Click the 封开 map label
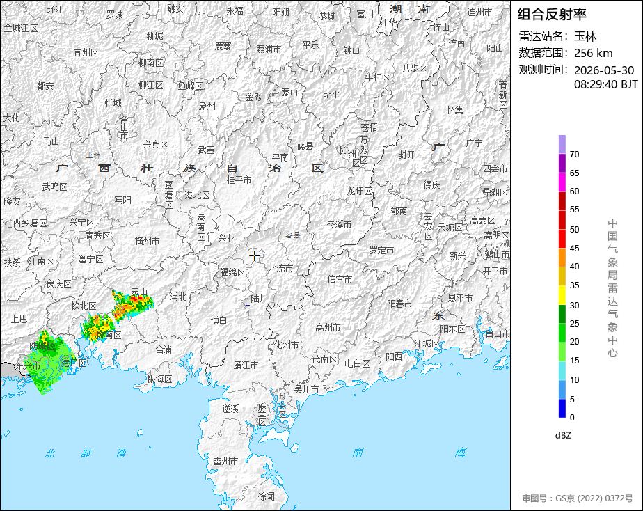 pyautogui.click(x=407, y=155)
